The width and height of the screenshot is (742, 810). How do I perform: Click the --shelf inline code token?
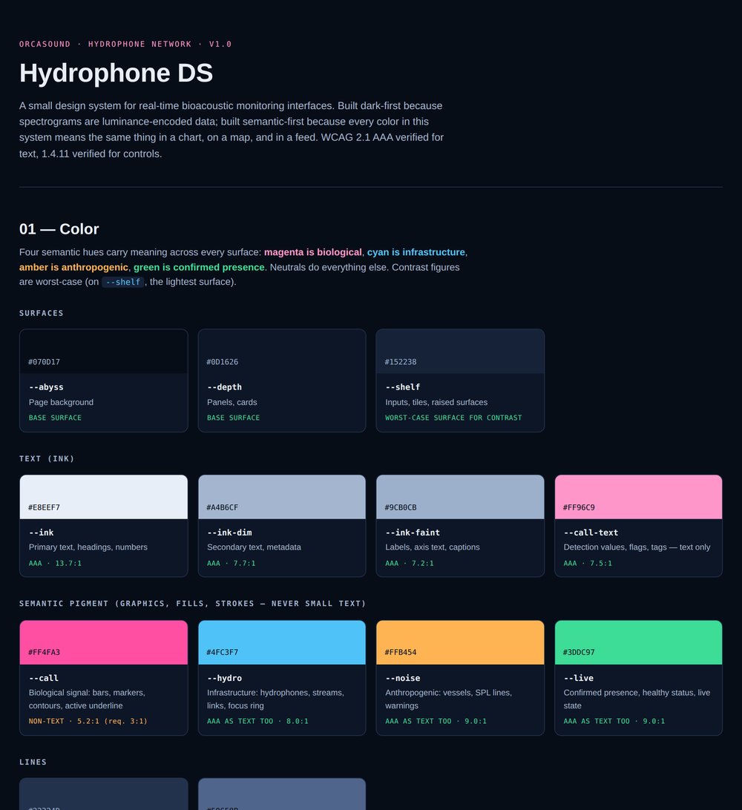[x=123, y=282]
